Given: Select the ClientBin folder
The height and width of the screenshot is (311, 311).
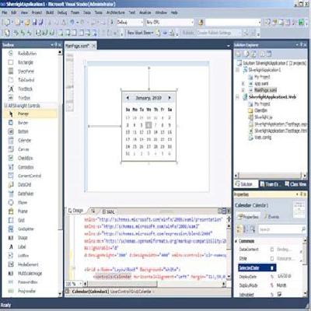Looking at the screenshot, I should tap(258, 110).
